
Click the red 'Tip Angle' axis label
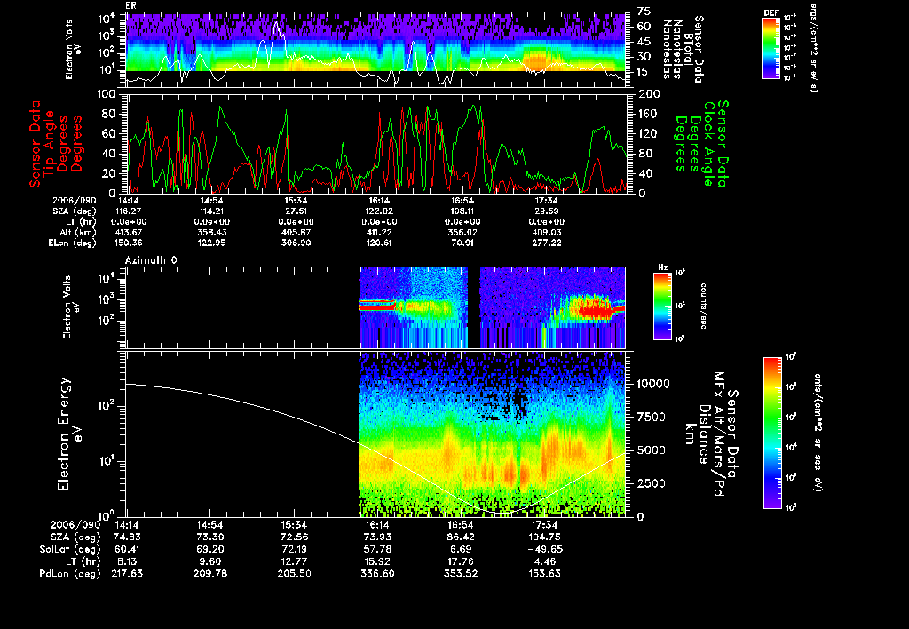50,143
